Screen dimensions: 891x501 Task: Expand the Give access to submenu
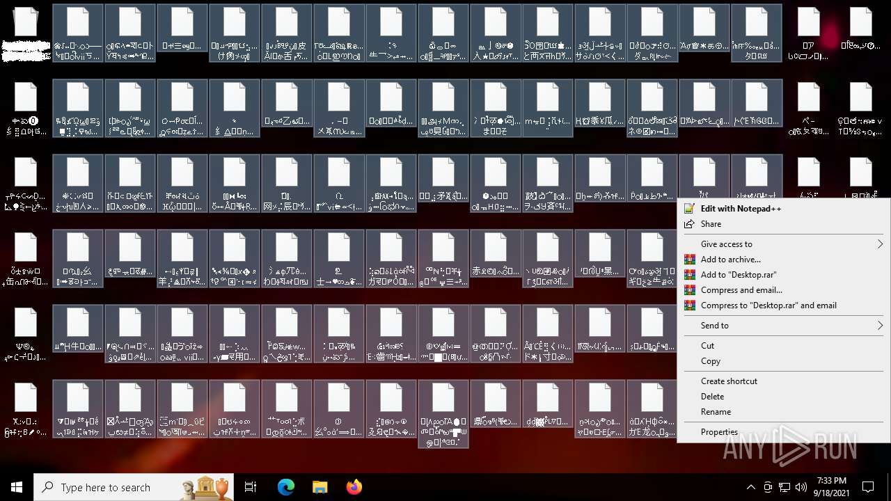click(x=783, y=244)
